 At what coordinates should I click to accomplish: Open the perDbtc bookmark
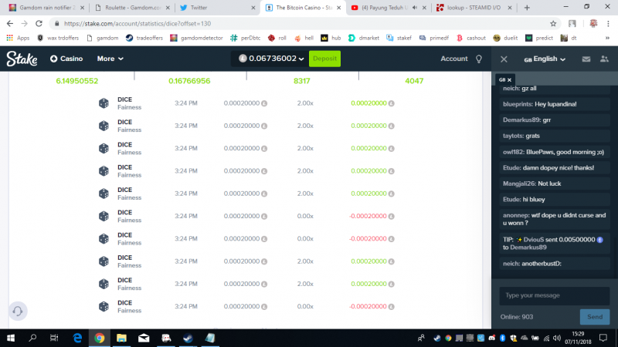pyautogui.click(x=245, y=38)
